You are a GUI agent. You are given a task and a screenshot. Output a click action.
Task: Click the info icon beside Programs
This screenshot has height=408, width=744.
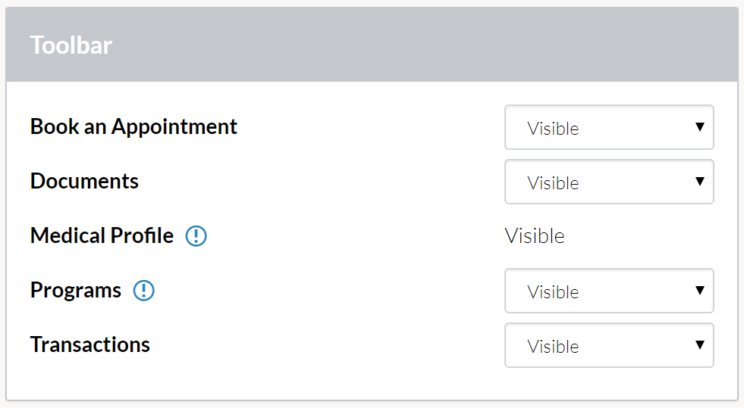pos(144,290)
